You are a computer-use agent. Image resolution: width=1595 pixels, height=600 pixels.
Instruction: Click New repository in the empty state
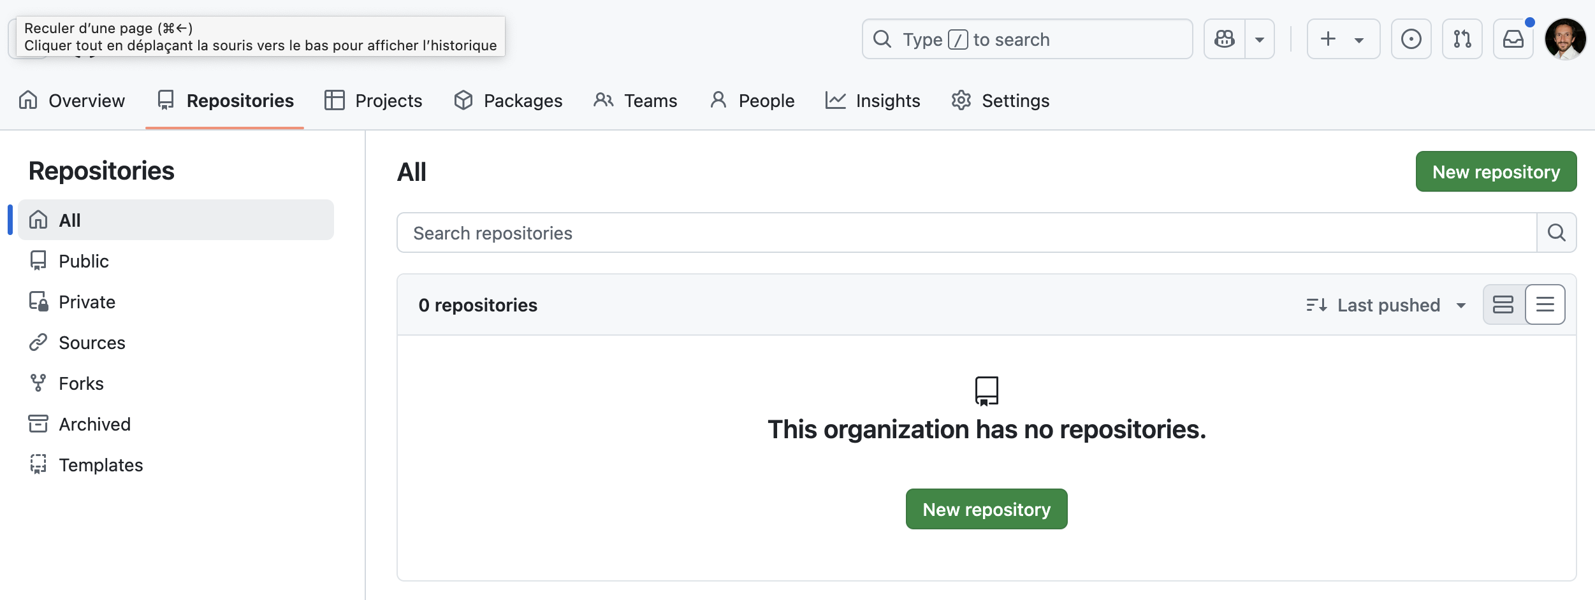(986, 510)
